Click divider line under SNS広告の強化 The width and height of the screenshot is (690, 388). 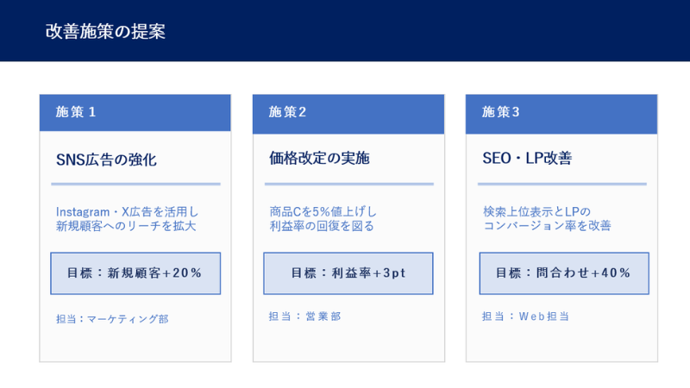[x=135, y=184]
